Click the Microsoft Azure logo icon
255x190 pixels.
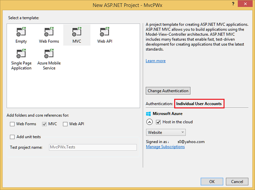click(x=148, y=114)
